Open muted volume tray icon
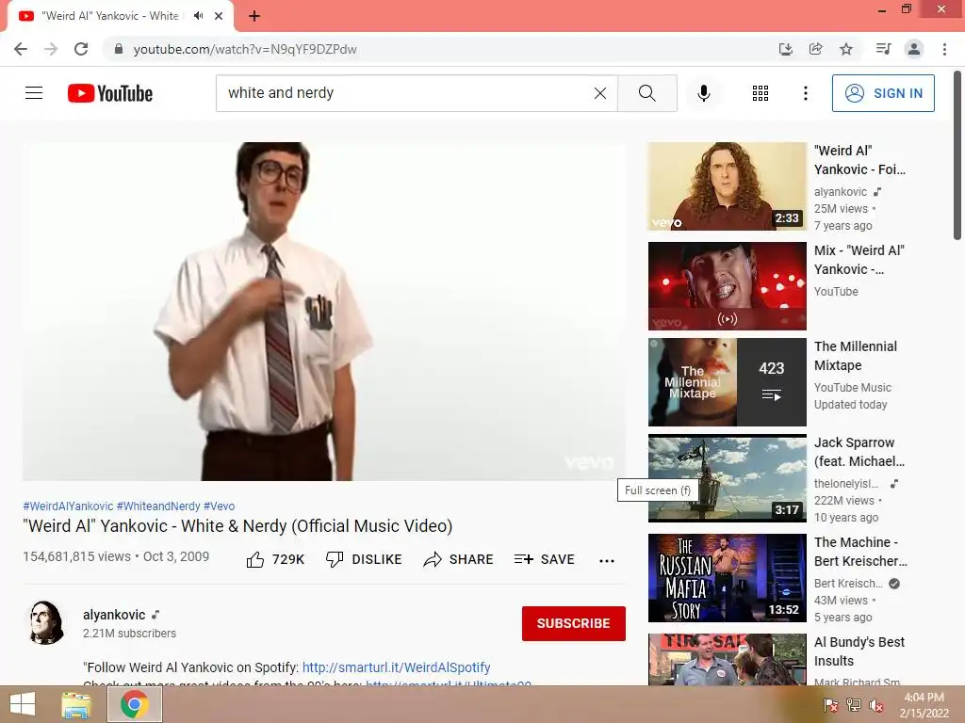Viewport: 965px width, 723px height. tap(876, 705)
